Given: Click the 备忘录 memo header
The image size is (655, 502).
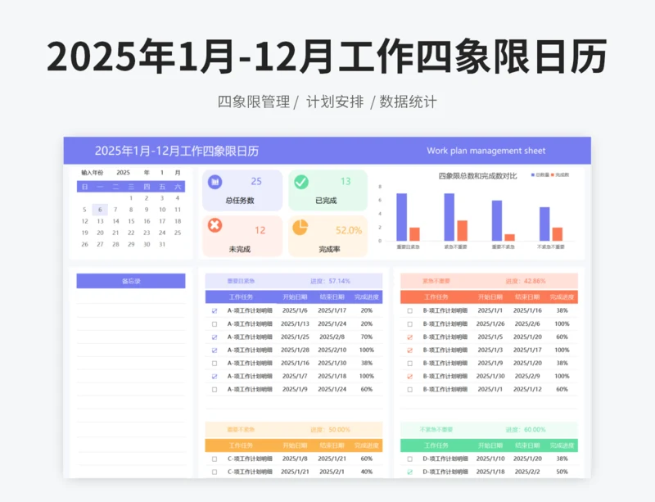Looking at the screenshot, I should [x=131, y=281].
